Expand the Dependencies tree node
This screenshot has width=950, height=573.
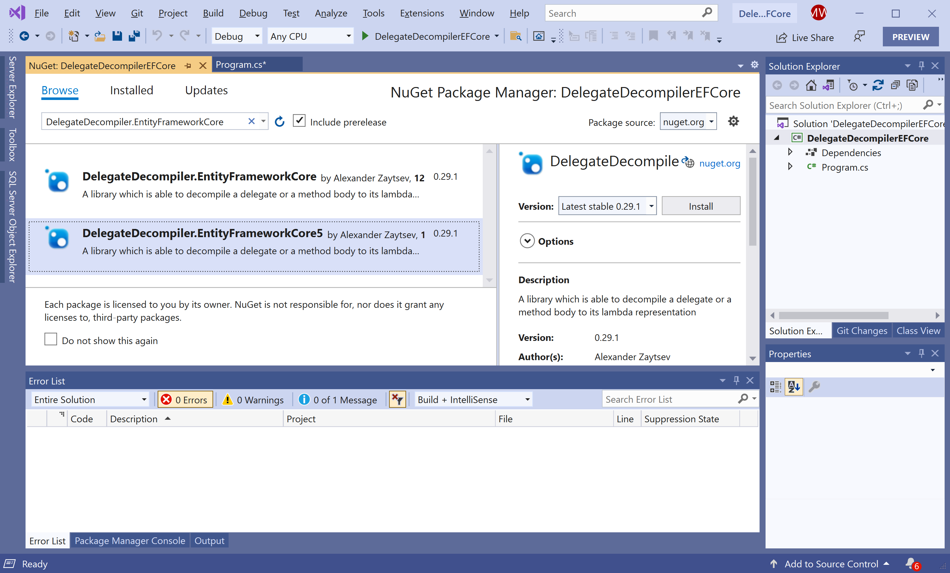coord(790,152)
